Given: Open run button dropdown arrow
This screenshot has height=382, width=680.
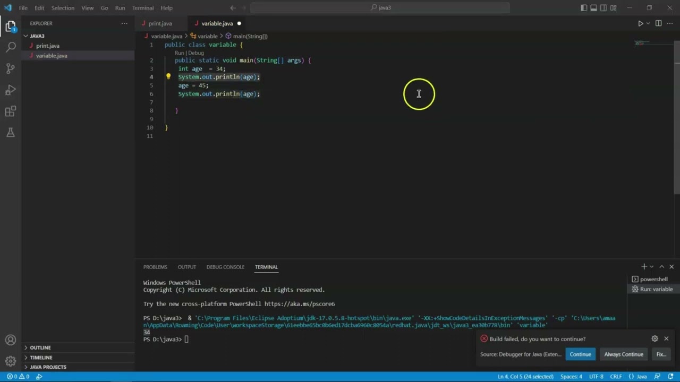Looking at the screenshot, I should (x=648, y=23).
